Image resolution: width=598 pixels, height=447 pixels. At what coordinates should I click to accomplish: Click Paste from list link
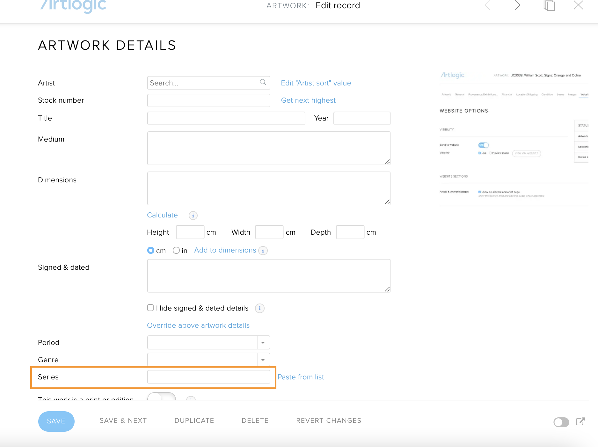coord(301,377)
